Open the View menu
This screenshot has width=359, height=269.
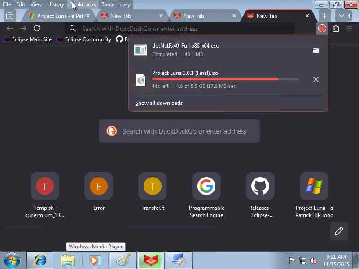(x=36, y=4)
